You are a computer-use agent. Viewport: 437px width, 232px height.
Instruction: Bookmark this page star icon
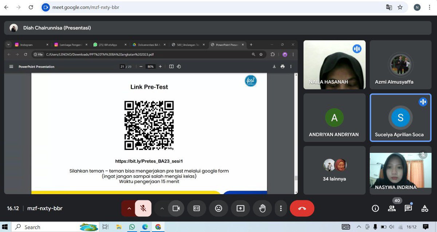pos(400,7)
